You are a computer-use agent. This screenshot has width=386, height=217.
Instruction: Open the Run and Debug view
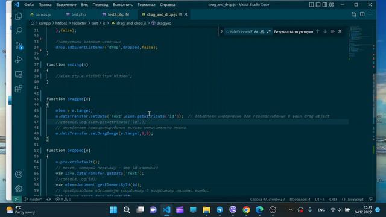(19, 60)
